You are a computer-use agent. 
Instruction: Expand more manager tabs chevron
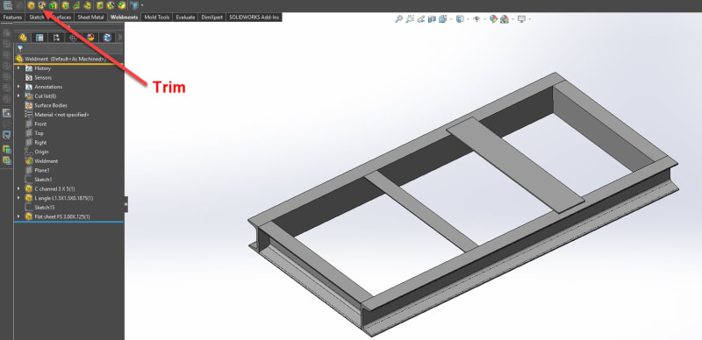[x=119, y=38]
